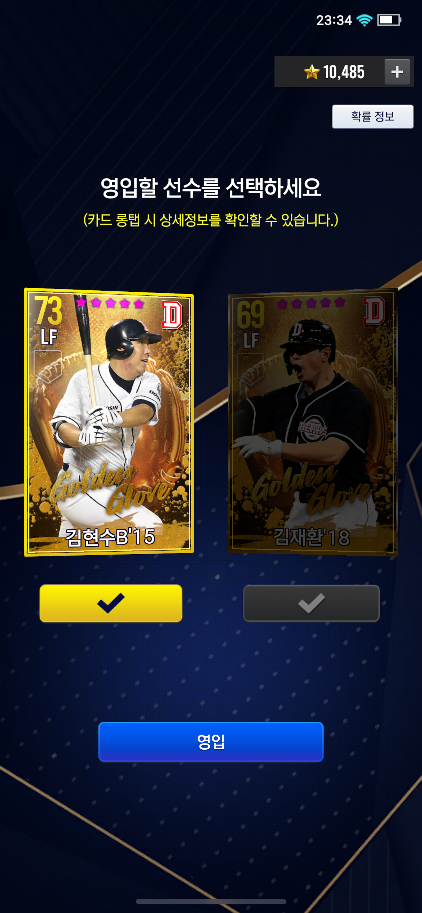Tap the Wi-Fi status icon
422x913 pixels.
coord(364,20)
